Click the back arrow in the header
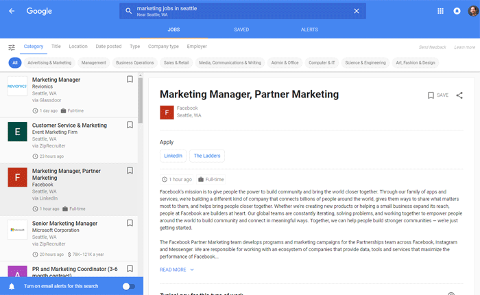The width and height of the screenshot is (480, 295). [12, 11]
